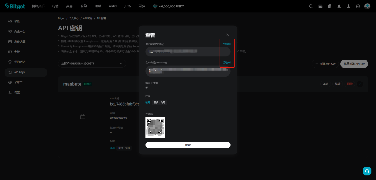Click the Bitget breadcrumb link

(x=61, y=18)
